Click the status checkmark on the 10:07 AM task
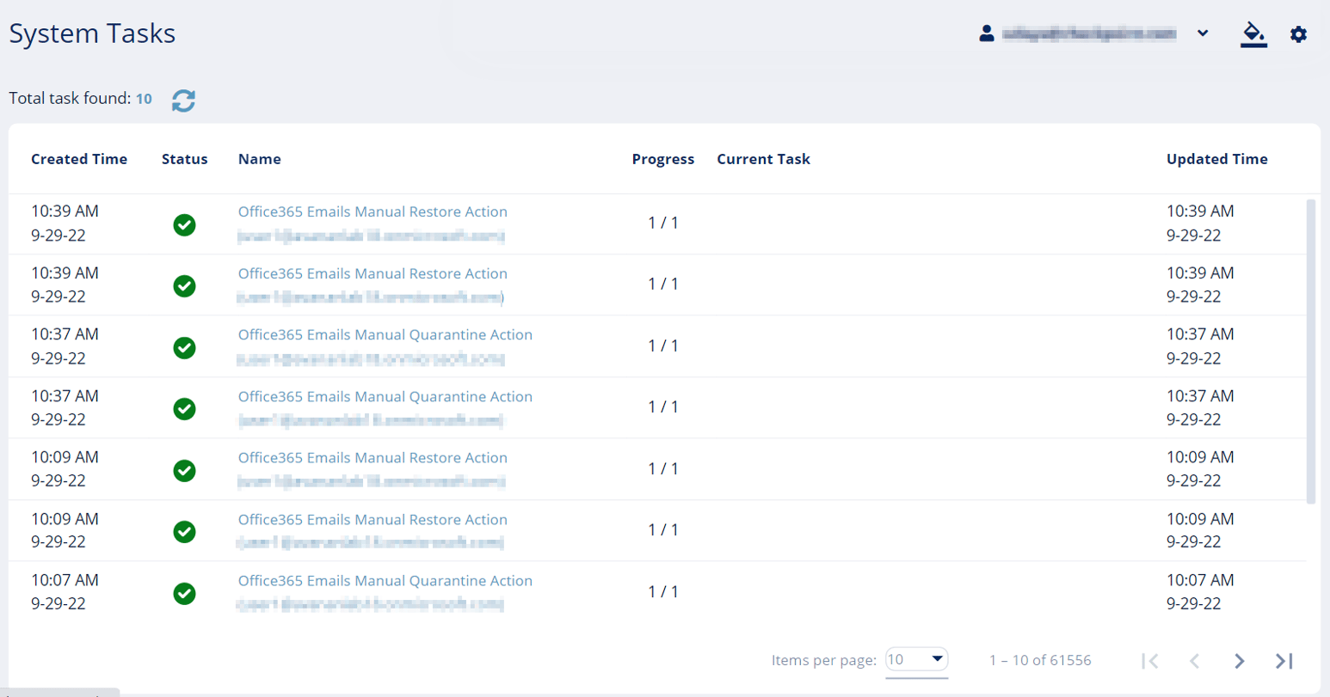This screenshot has height=697, width=1330. pyautogui.click(x=184, y=594)
